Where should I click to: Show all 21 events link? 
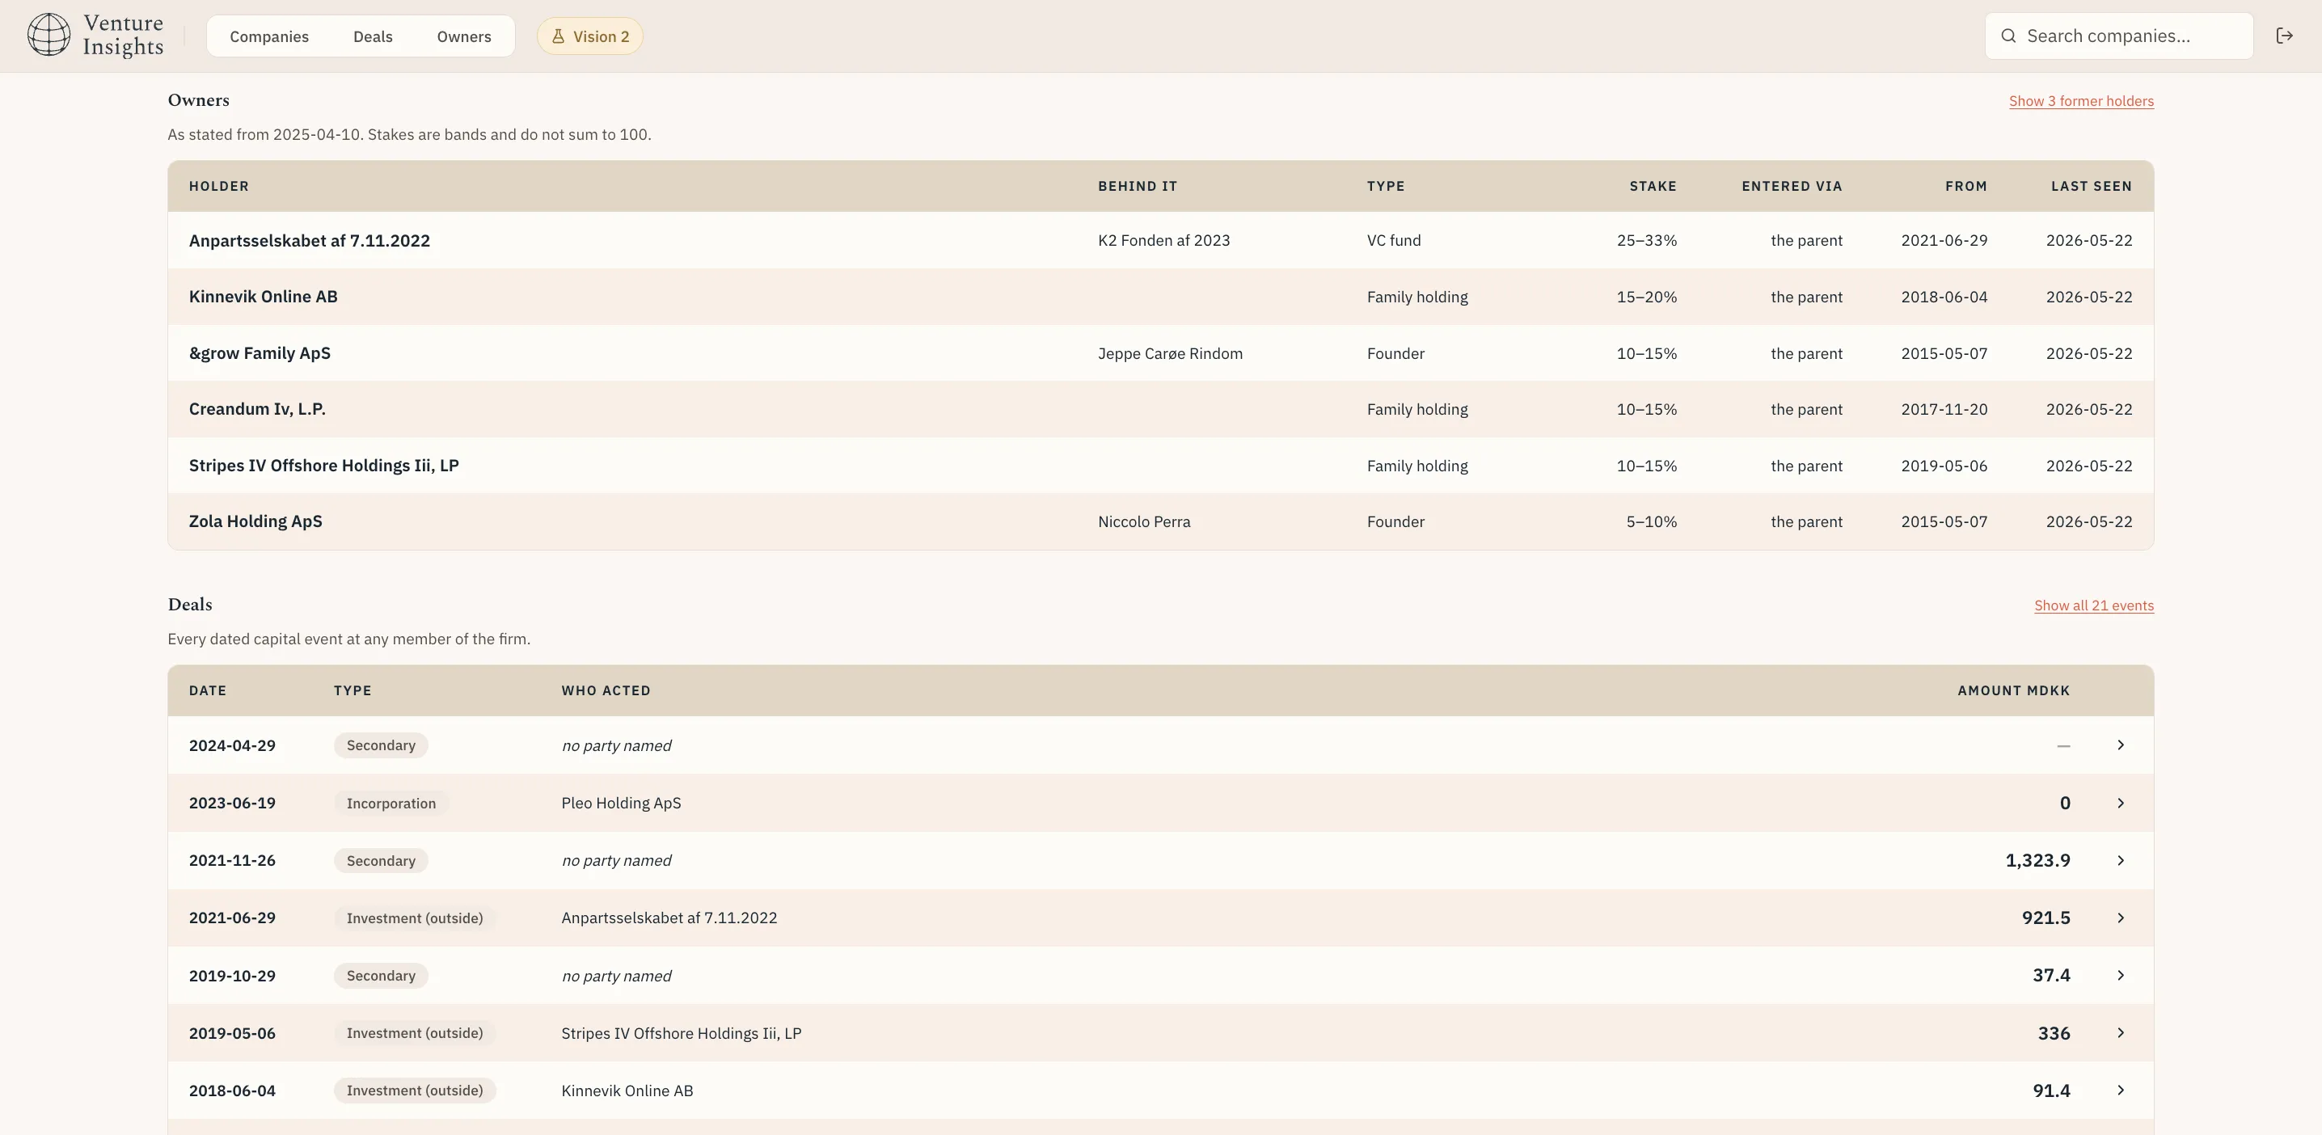coord(2094,605)
